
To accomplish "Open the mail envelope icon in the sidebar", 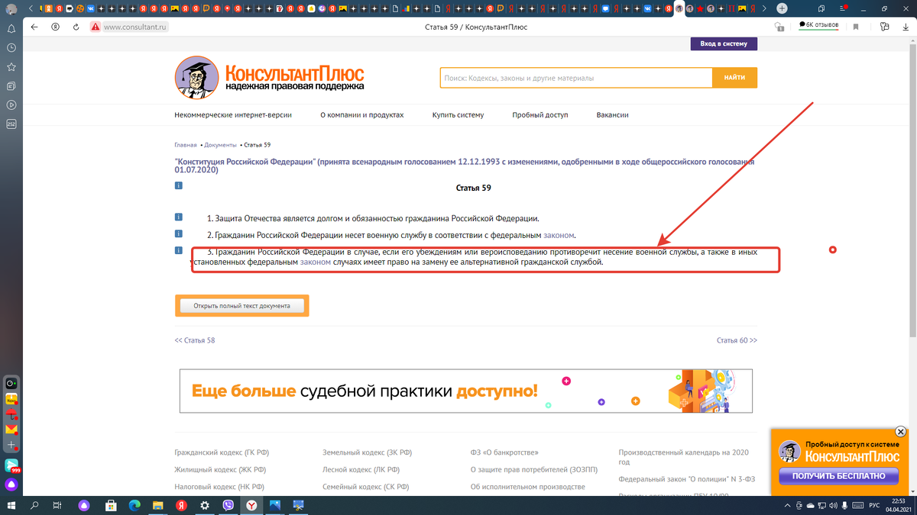I will click(x=11, y=429).
